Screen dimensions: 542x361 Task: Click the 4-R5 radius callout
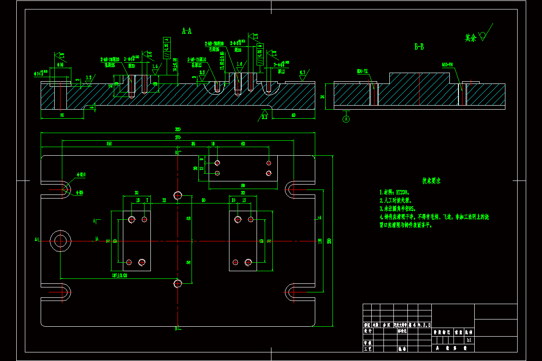79,193
